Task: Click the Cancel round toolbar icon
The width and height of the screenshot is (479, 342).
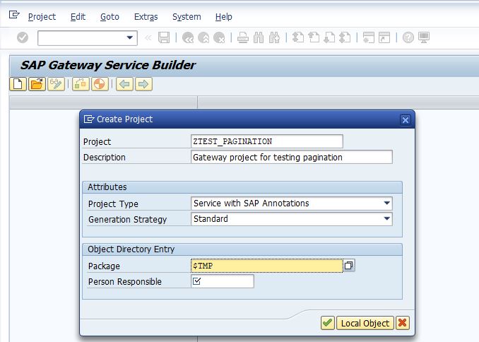Action: click(219, 37)
